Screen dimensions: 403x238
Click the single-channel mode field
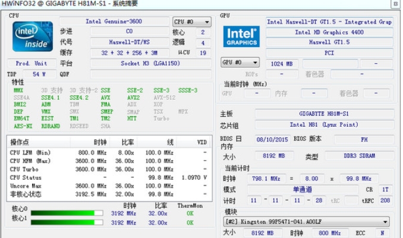303,190
